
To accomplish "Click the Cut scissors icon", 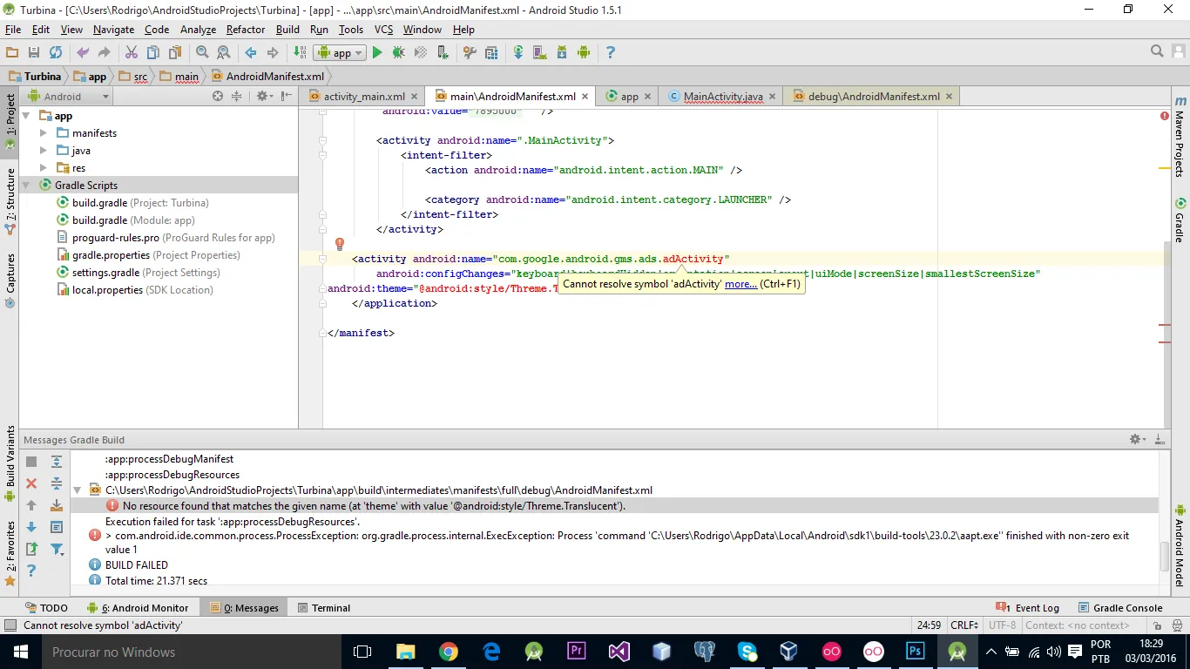I will click(132, 53).
